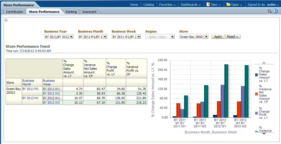Open the Dashboards menu
Viewport: 281px width, 144px height.
(191, 5)
